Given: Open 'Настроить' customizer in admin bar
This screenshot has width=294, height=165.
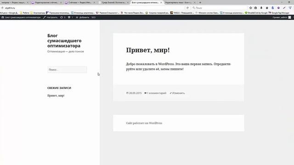Looking at the screenshot, I should pyautogui.click(x=50, y=17).
